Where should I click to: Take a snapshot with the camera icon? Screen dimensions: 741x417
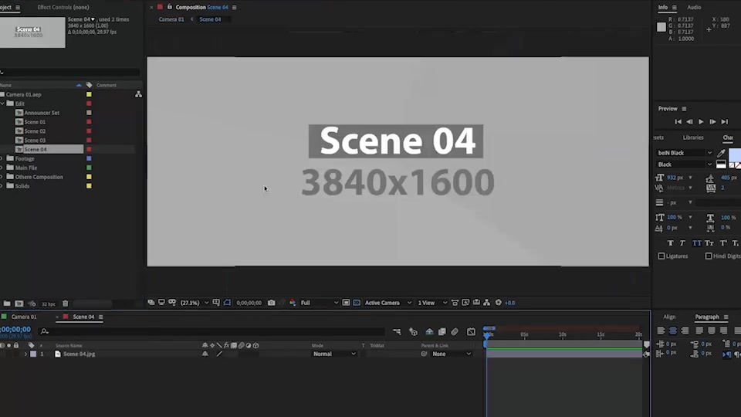tap(271, 303)
